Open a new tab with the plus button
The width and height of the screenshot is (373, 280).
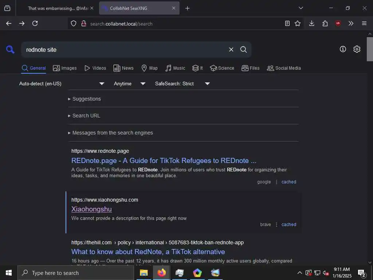pos(188,8)
